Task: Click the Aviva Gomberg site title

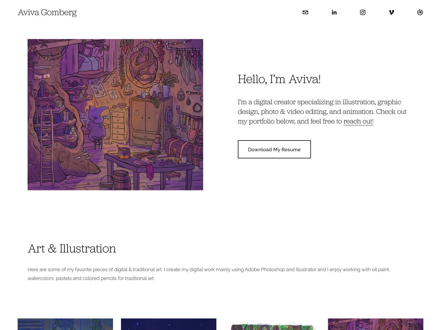Action: [47, 12]
